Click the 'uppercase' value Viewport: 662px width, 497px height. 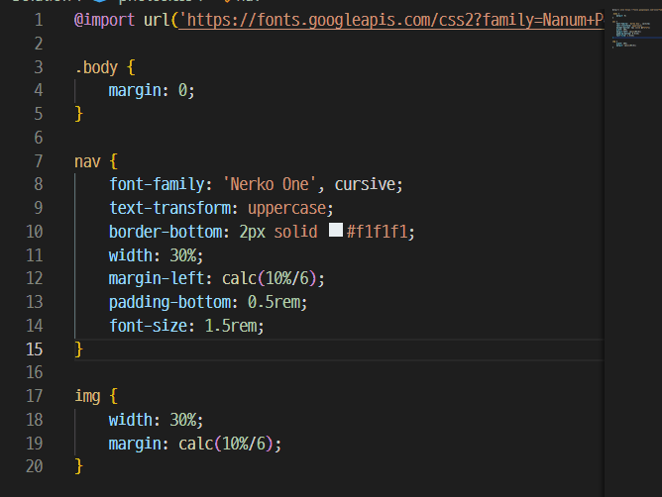coord(286,209)
